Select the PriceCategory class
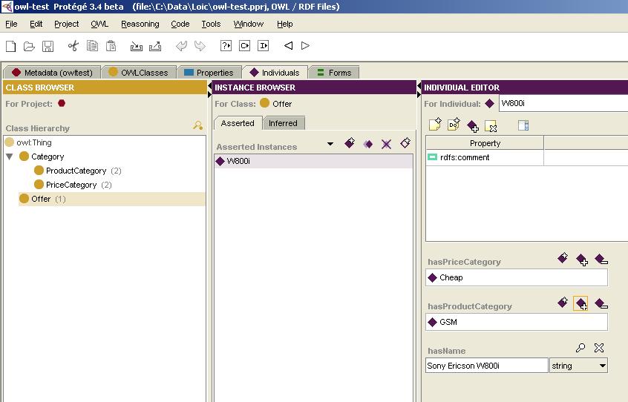This screenshot has height=402, width=628. 71,185
